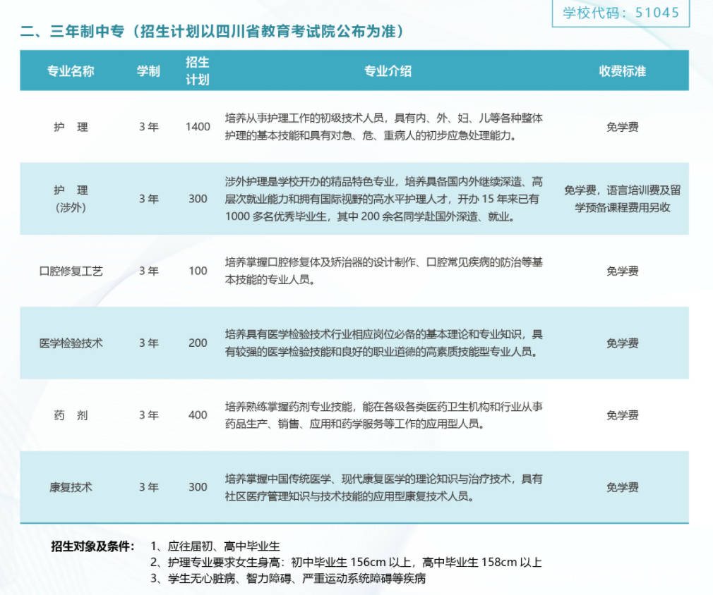Screen dimensions: 713x595
Task: Select the 专业介绍 column header
Action: pyautogui.click(x=388, y=71)
